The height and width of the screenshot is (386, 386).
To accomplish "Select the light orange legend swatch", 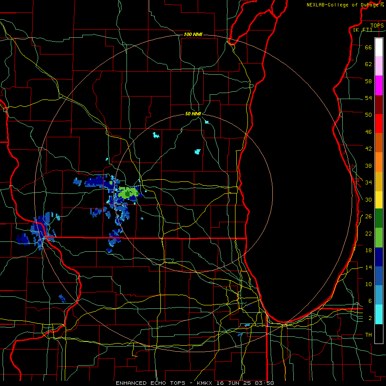I will (379, 162).
